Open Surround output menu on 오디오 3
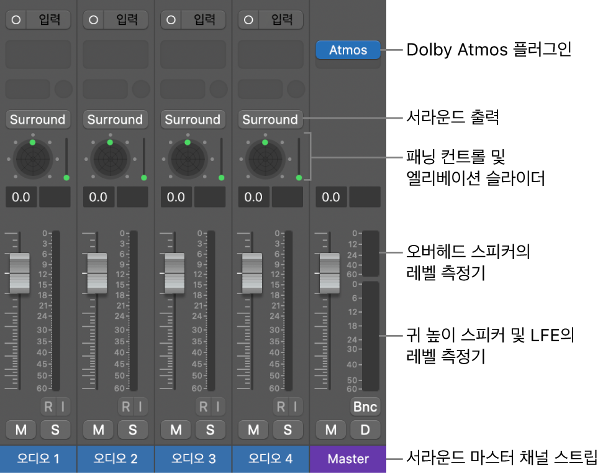 (x=193, y=119)
